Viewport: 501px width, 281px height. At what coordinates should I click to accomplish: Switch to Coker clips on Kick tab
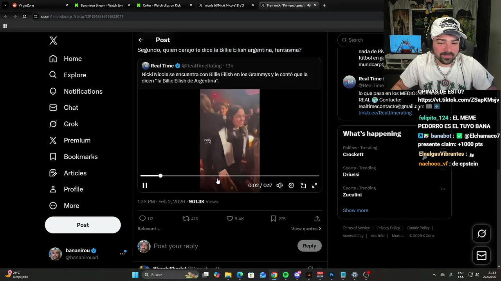(x=164, y=5)
